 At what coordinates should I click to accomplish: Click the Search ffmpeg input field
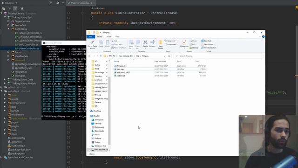[218, 56]
